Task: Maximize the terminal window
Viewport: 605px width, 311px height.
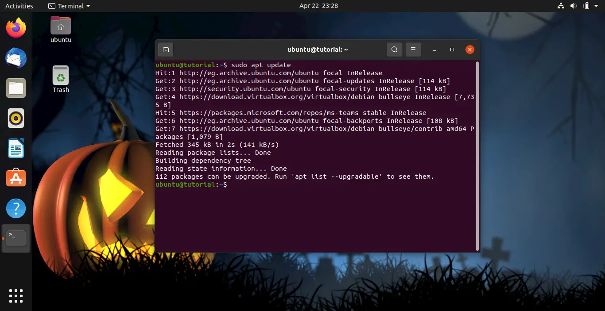Action: click(x=452, y=50)
